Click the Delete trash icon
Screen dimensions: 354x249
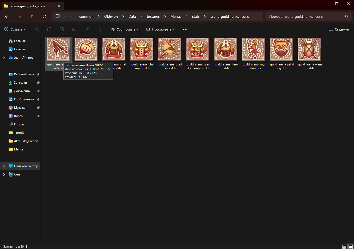[99, 29]
